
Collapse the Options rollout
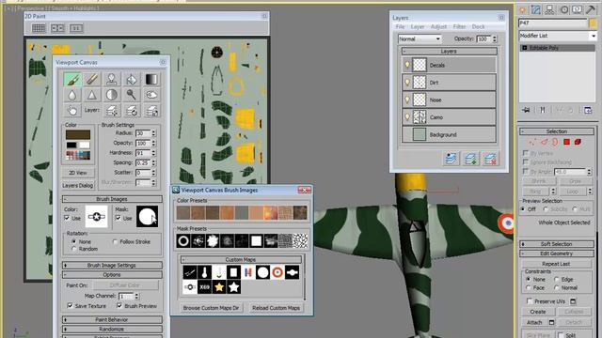[x=112, y=275]
